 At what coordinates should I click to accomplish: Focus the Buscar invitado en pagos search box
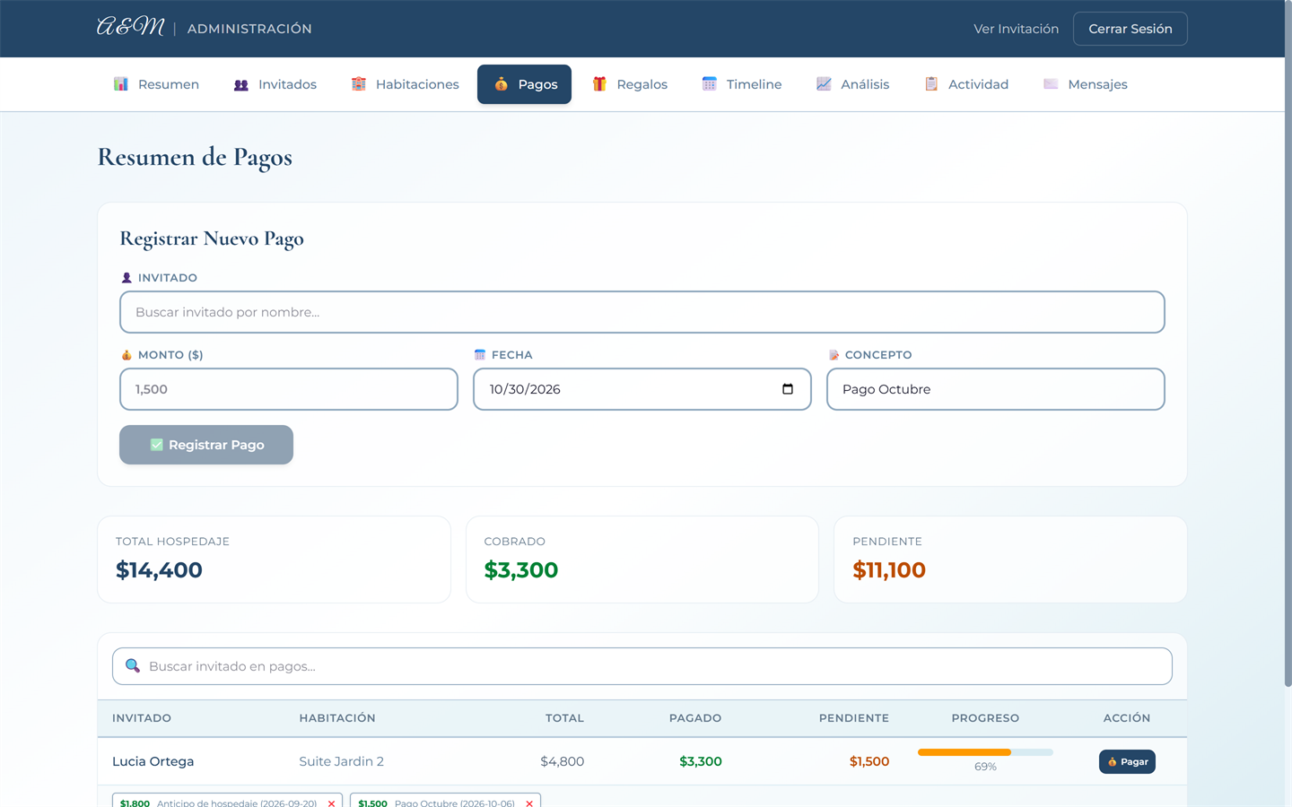coord(642,666)
